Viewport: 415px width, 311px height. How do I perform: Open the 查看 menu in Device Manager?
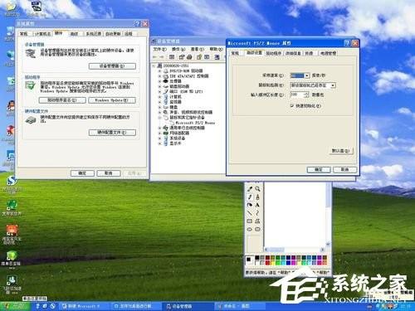(x=197, y=49)
